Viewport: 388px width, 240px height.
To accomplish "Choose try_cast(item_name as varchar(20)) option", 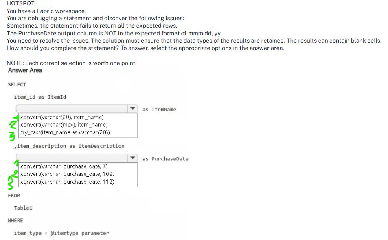I will pyautogui.click(x=65, y=132).
